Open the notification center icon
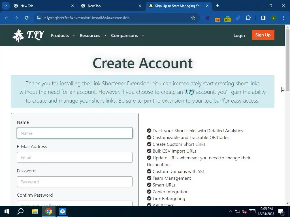Screen dimensions: 290x217 pyautogui.click(x=281, y=212)
